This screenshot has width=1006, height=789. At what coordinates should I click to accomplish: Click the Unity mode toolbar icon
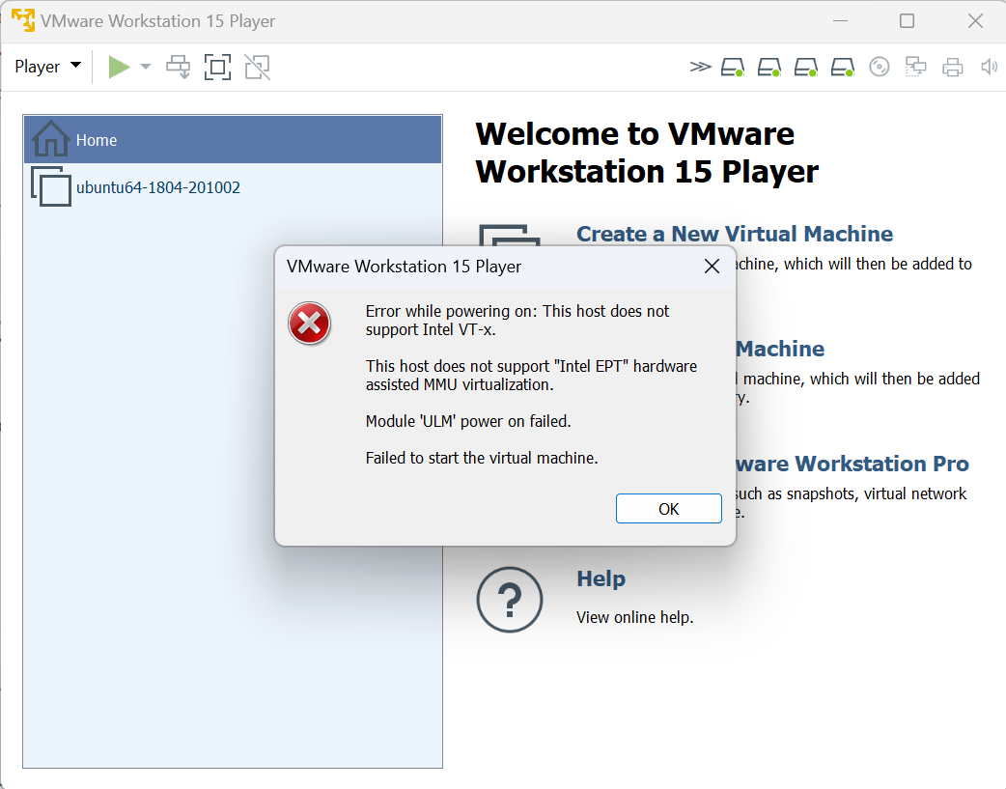(x=257, y=67)
